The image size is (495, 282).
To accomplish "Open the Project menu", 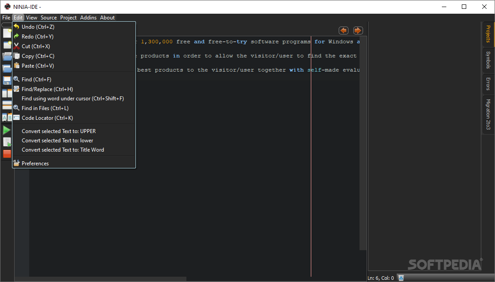I will (x=69, y=18).
